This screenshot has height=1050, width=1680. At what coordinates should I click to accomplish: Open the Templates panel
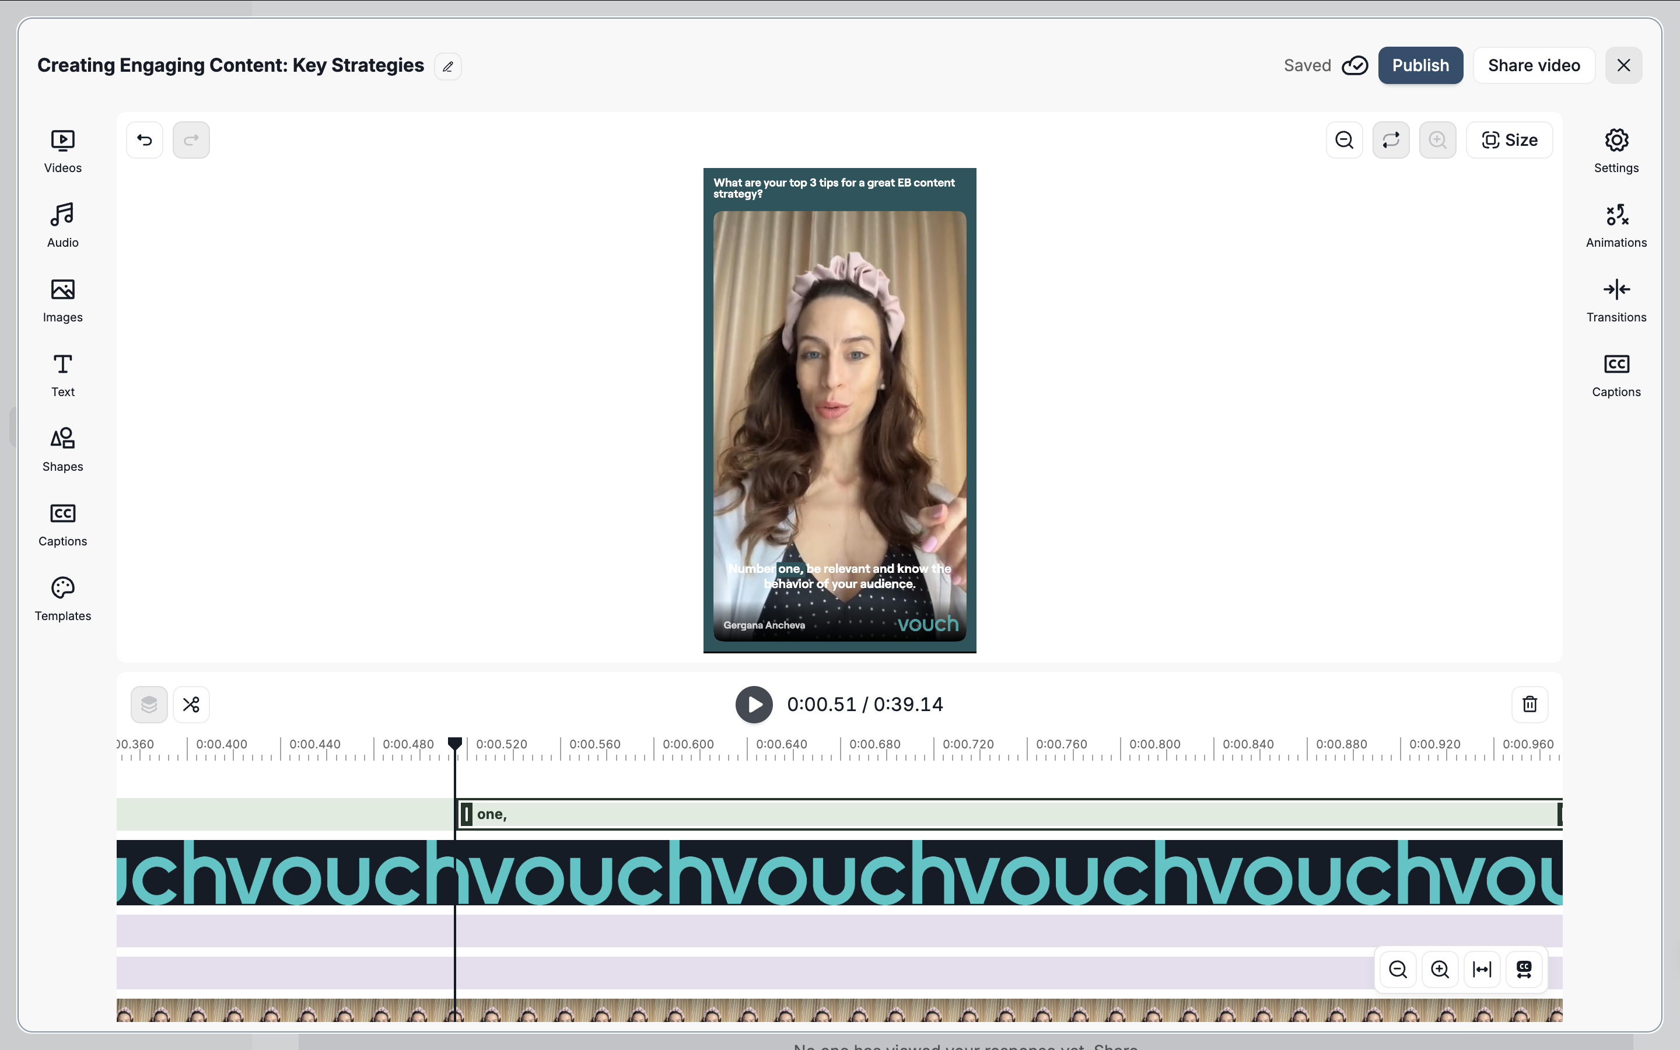(62, 598)
